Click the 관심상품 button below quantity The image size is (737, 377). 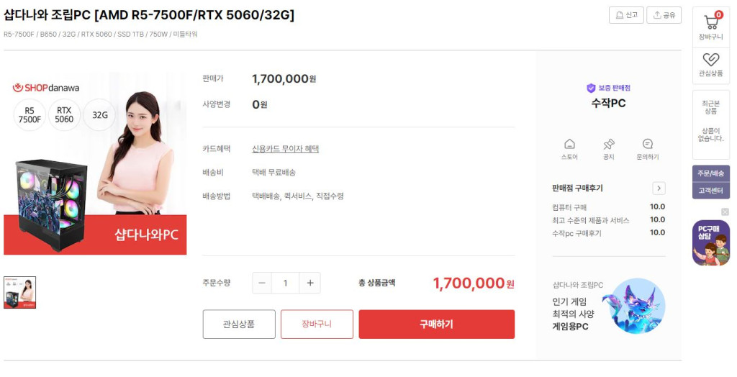click(x=238, y=324)
